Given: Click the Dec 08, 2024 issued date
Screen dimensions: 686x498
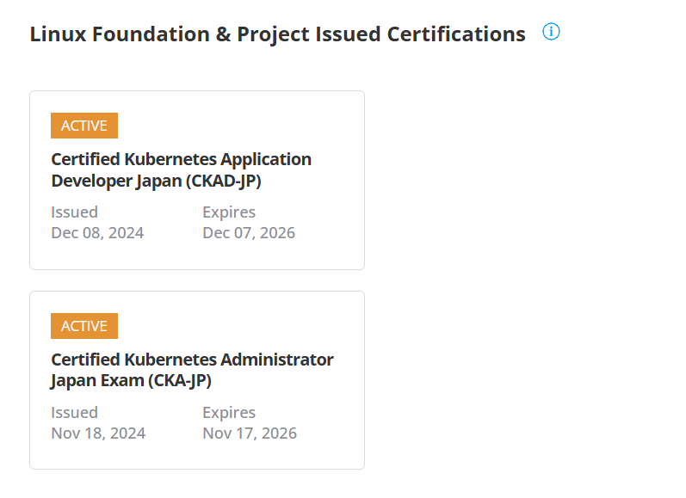Looking at the screenshot, I should 97,233.
